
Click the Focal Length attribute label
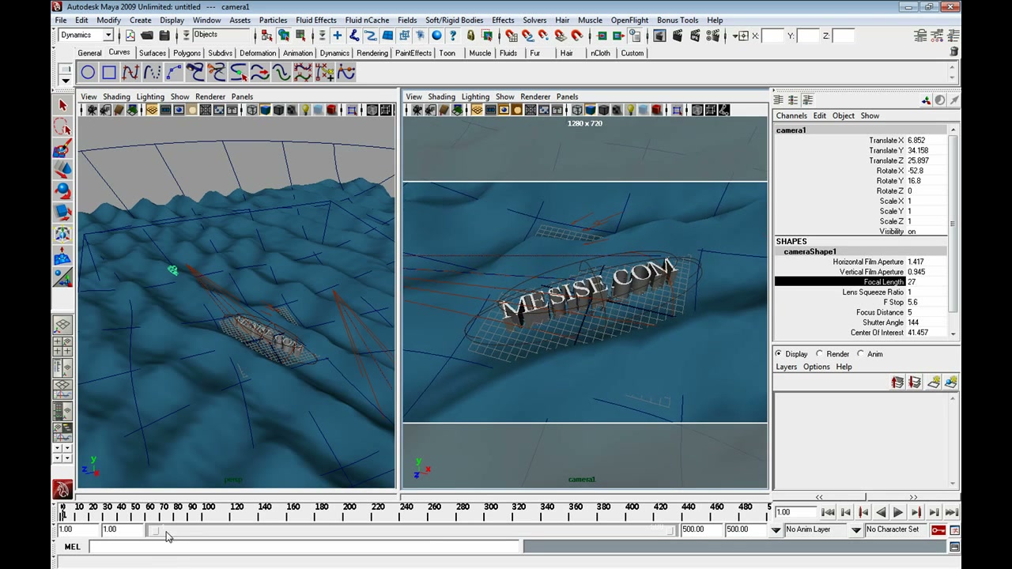pos(883,282)
